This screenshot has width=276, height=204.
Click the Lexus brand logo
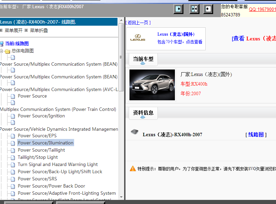138,38
